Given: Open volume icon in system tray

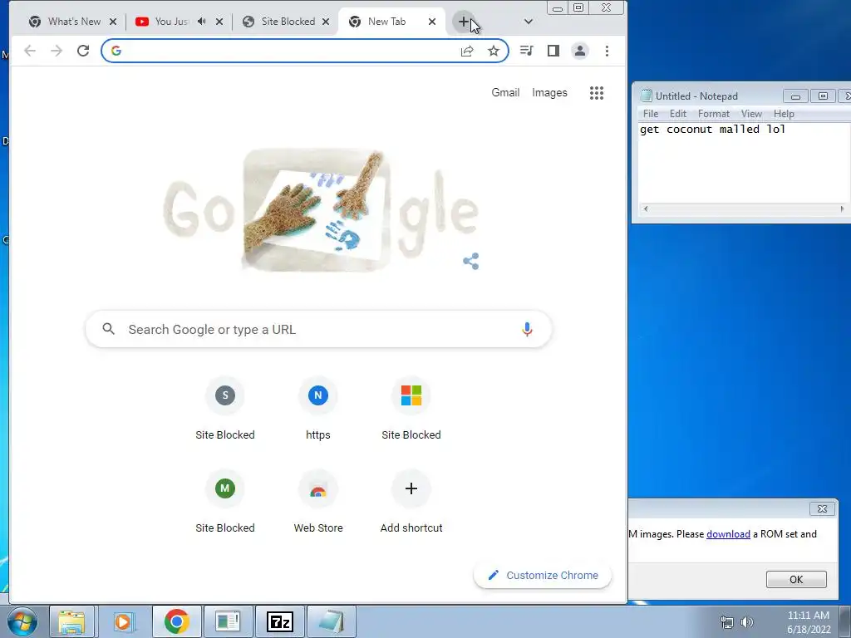Looking at the screenshot, I should (x=747, y=622).
